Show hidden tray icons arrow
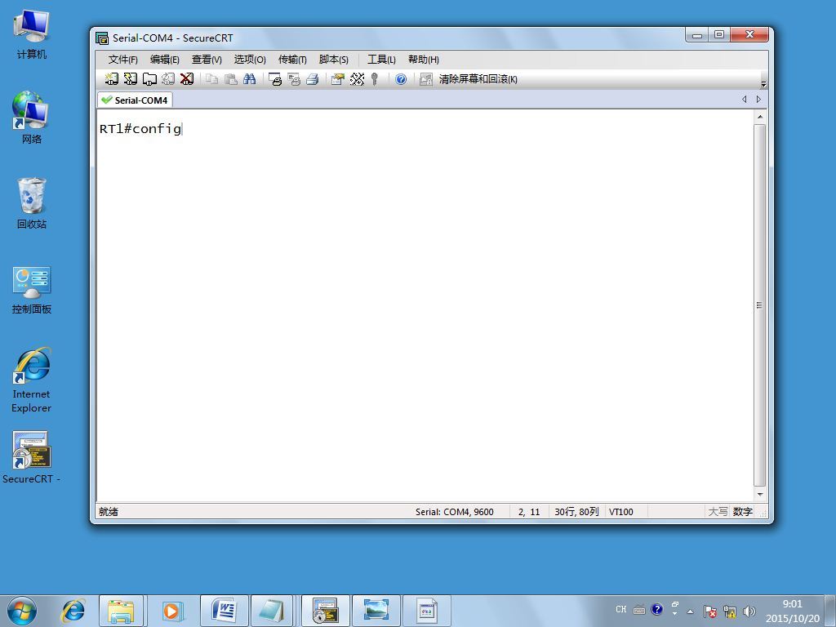This screenshot has width=836, height=627. 691,611
